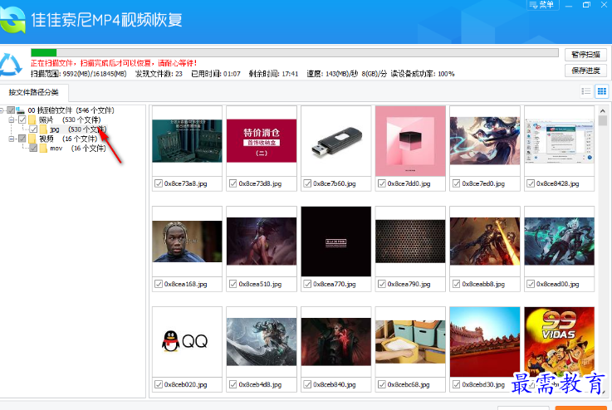This screenshot has width=612, height=410.
Task: Open the 特价清仓 red thumbnail
Action: (262, 141)
